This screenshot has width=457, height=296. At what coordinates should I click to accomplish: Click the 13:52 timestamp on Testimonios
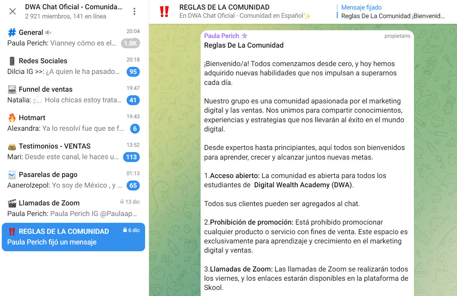pyautogui.click(x=133, y=145)
